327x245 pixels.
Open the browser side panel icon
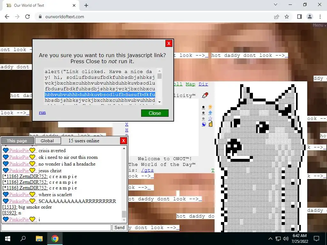[x=300, y=17]
